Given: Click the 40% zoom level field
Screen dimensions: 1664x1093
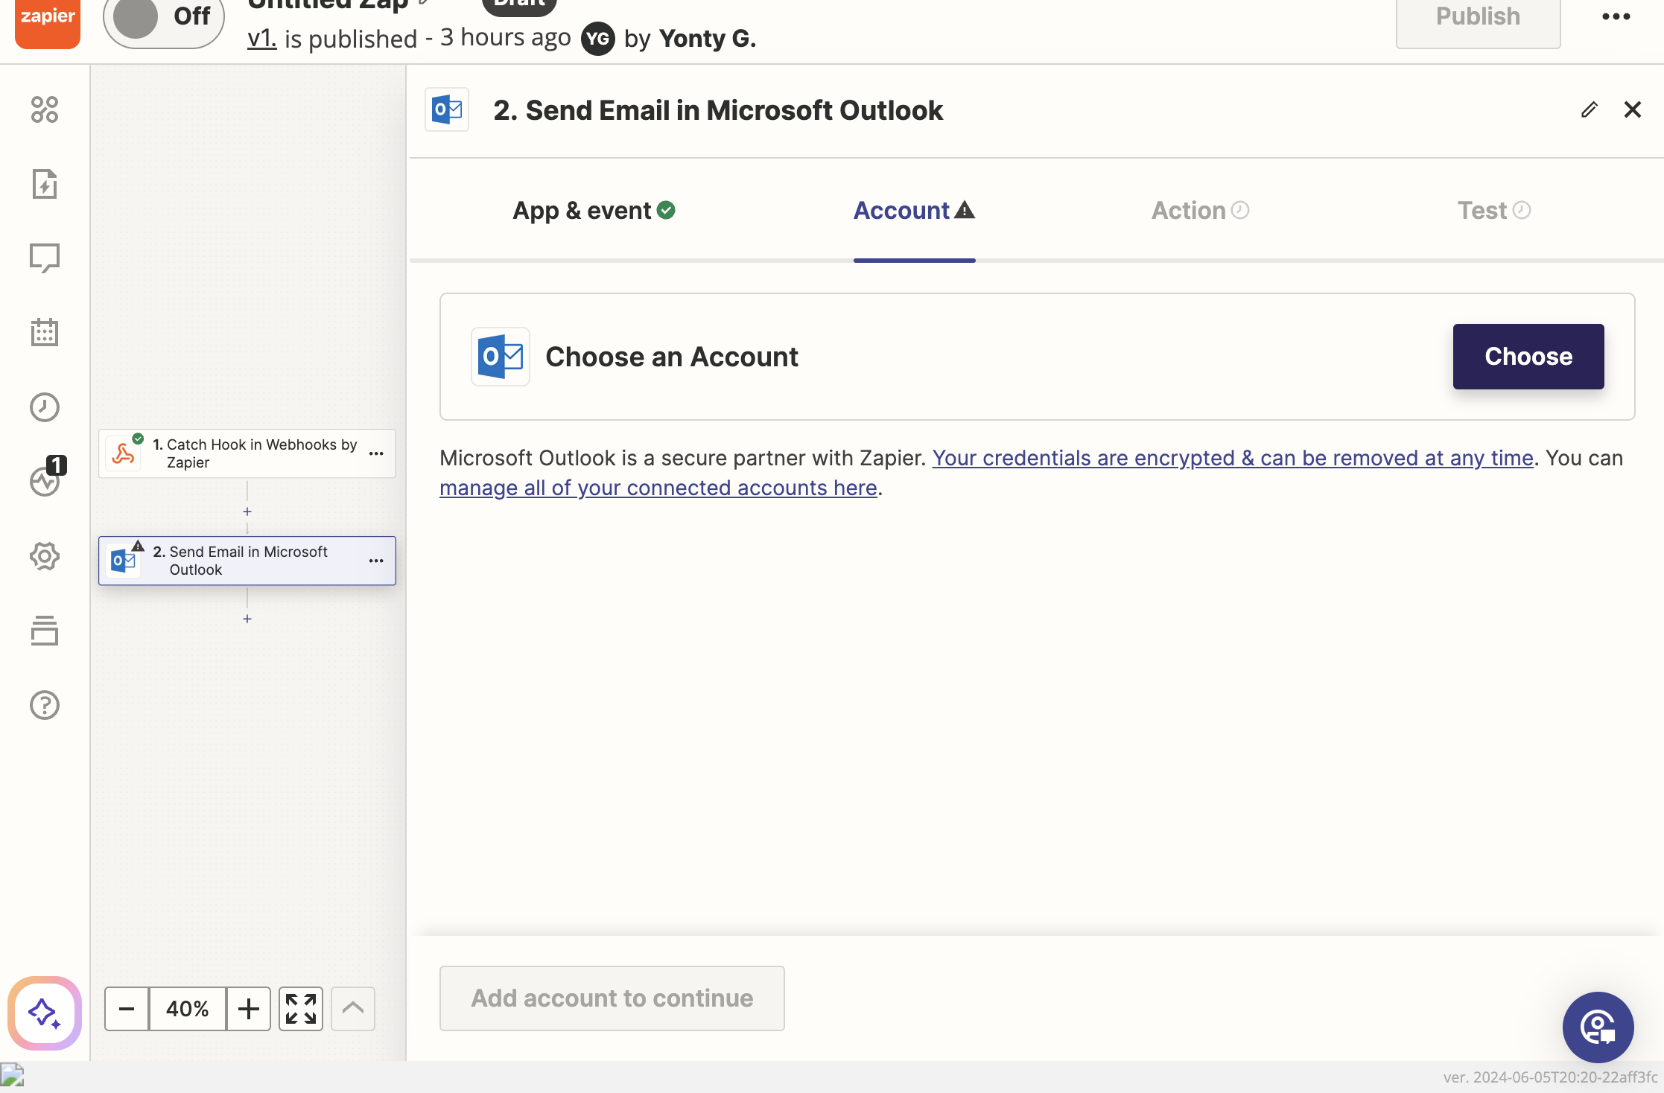Looking at the screenshot, I should (188, 1009).
